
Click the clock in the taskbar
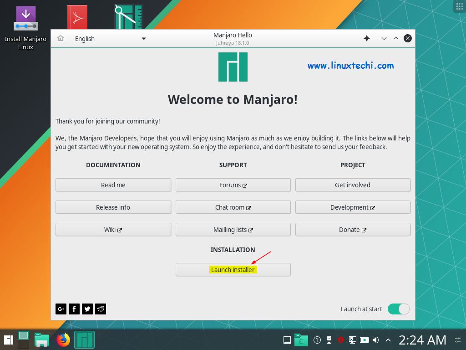pyautogui.click(x=422, y=340)
